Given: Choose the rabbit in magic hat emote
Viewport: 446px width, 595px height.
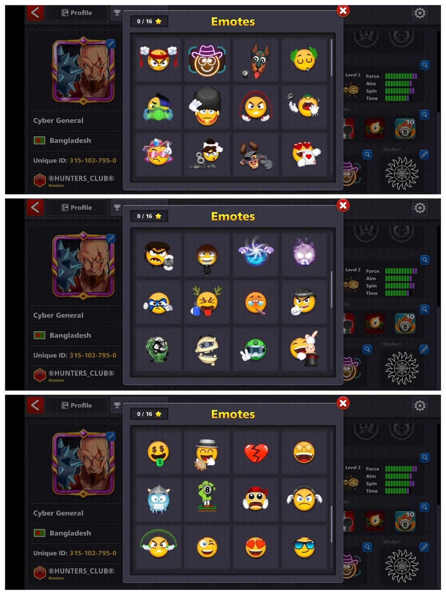Looking at the screenshot, I should (x=304, y=350).
